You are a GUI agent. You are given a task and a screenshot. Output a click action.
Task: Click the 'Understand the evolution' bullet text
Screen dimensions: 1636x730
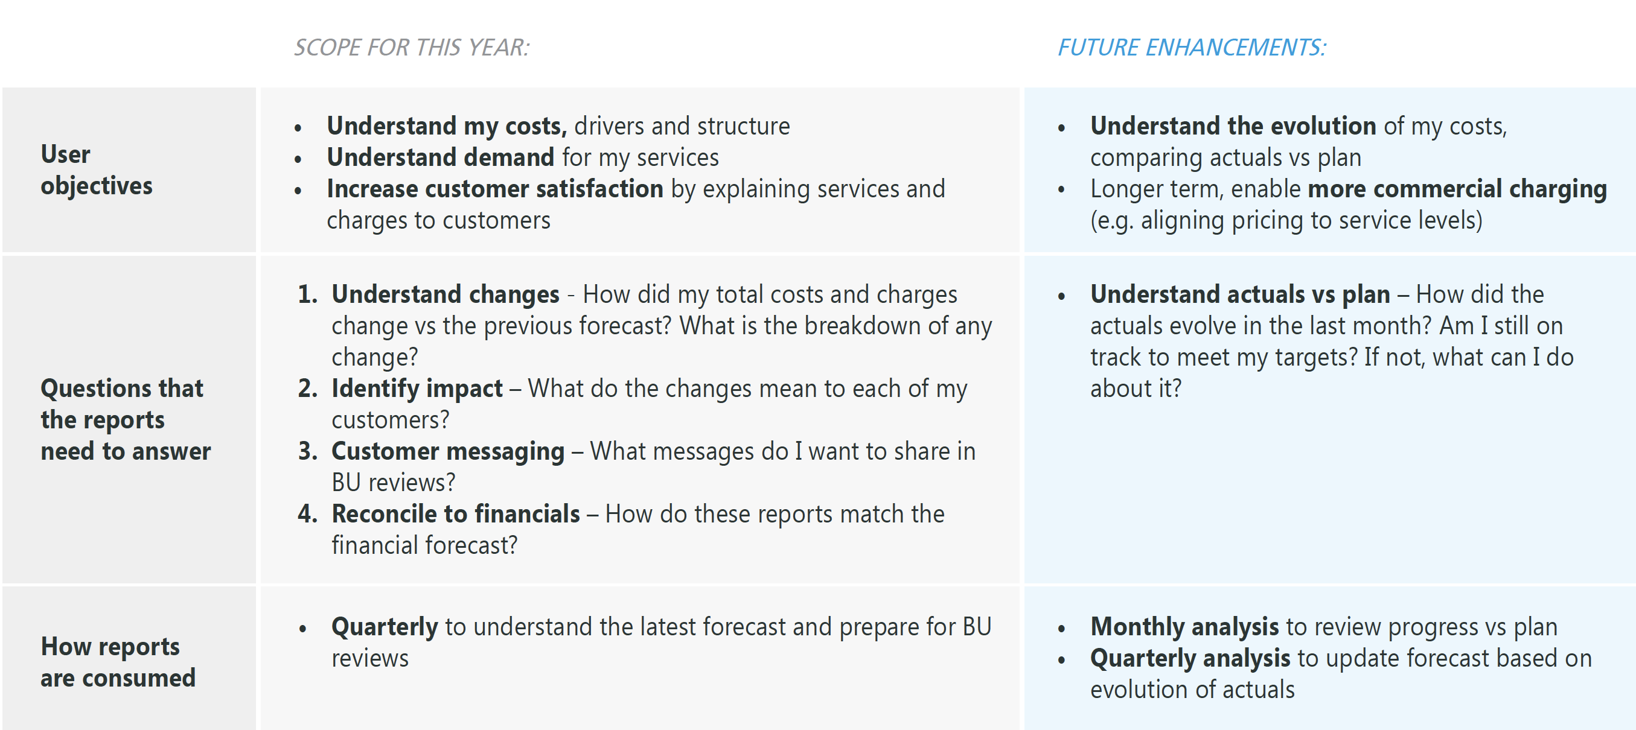1233,126
